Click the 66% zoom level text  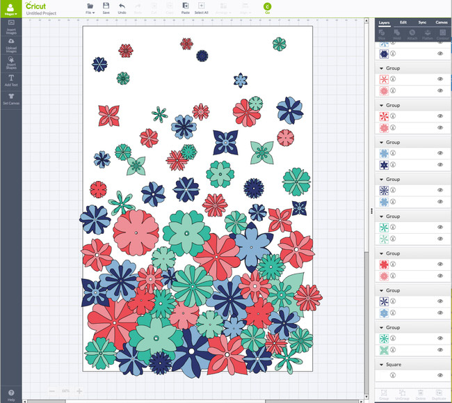tap(65, 391)
